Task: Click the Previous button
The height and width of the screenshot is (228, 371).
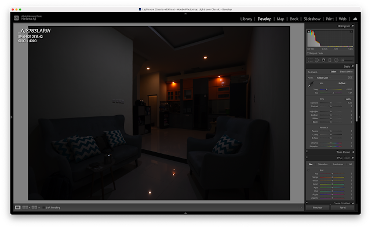Action: click(318, 208)
